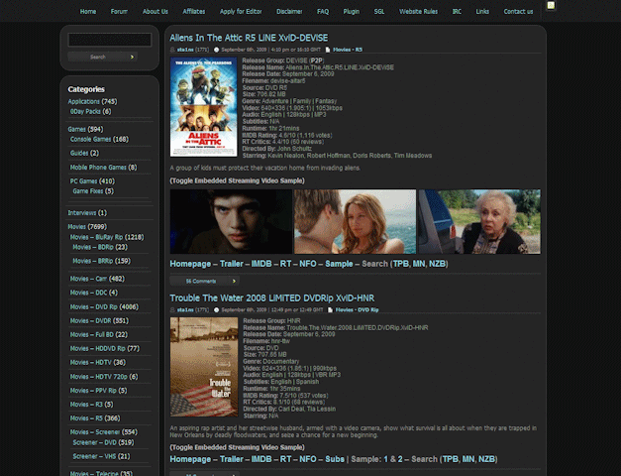Viewport: 621px width, 476px height.
Task: Open the FAQ page
Action: coord(323,12)
